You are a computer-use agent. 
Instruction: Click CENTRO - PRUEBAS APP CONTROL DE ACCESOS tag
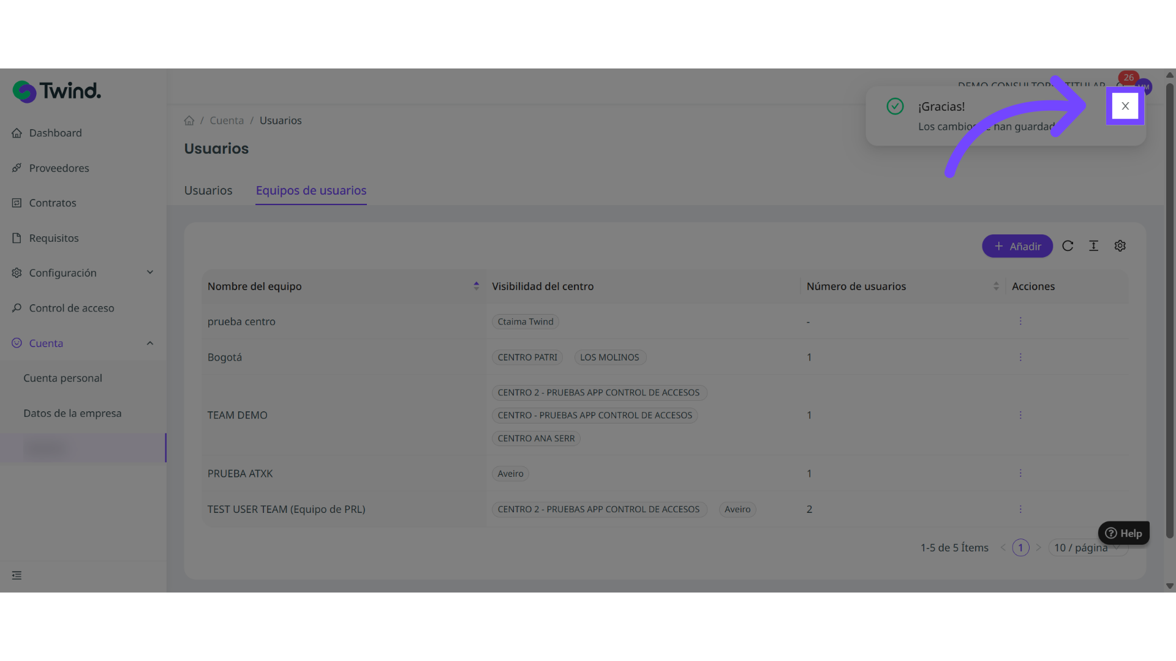595,416
